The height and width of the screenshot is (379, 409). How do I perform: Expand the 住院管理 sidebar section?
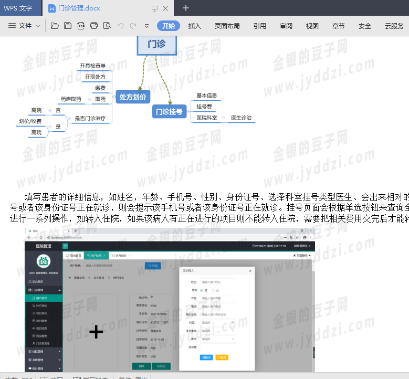point(44,351)
